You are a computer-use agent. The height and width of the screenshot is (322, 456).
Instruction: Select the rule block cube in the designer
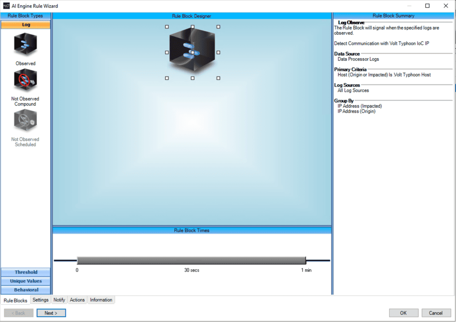click(192, 51)
